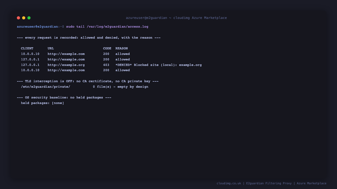
Task: Click the CODE column header
Action: coord(107,48)
